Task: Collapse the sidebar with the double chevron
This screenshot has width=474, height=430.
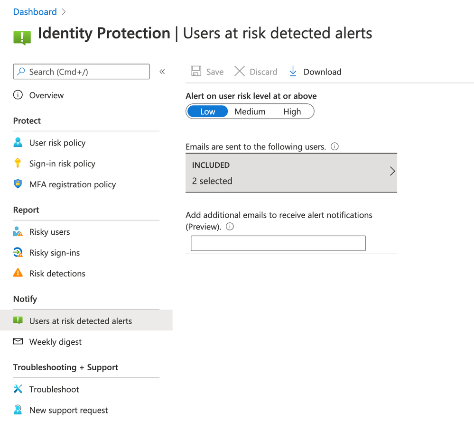Action: point(162,72)
